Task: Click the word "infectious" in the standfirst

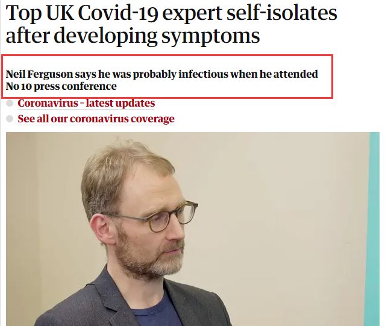Action: point(203,74)
